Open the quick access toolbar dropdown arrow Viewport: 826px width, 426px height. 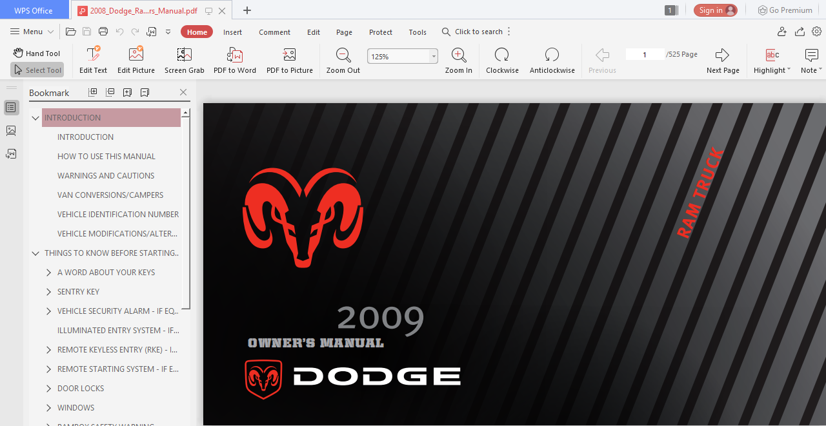tap(168, 32)
